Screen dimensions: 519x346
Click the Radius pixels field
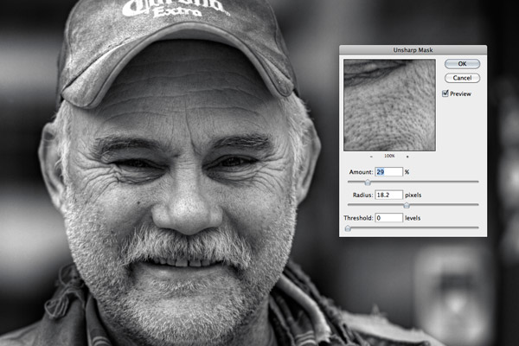(x=388, y=195)
